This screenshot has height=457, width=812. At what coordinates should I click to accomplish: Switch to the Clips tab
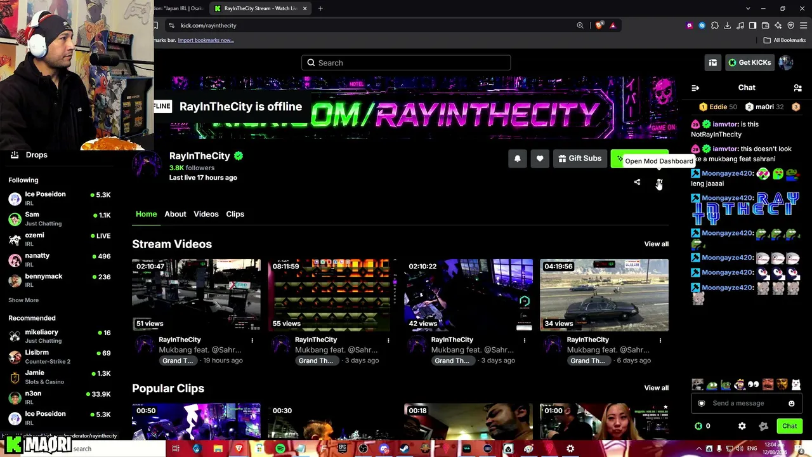click(x=235, y=214)
